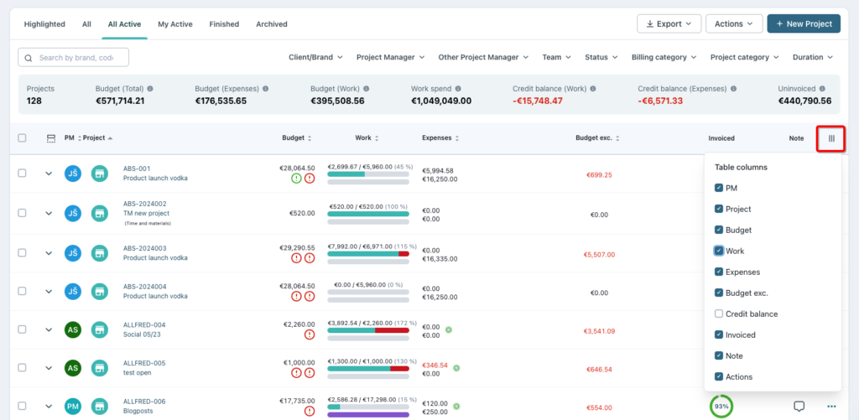This screenshot has width=859, height=420.
Task: Open the Actions button menu
Action: coord(734,23)
